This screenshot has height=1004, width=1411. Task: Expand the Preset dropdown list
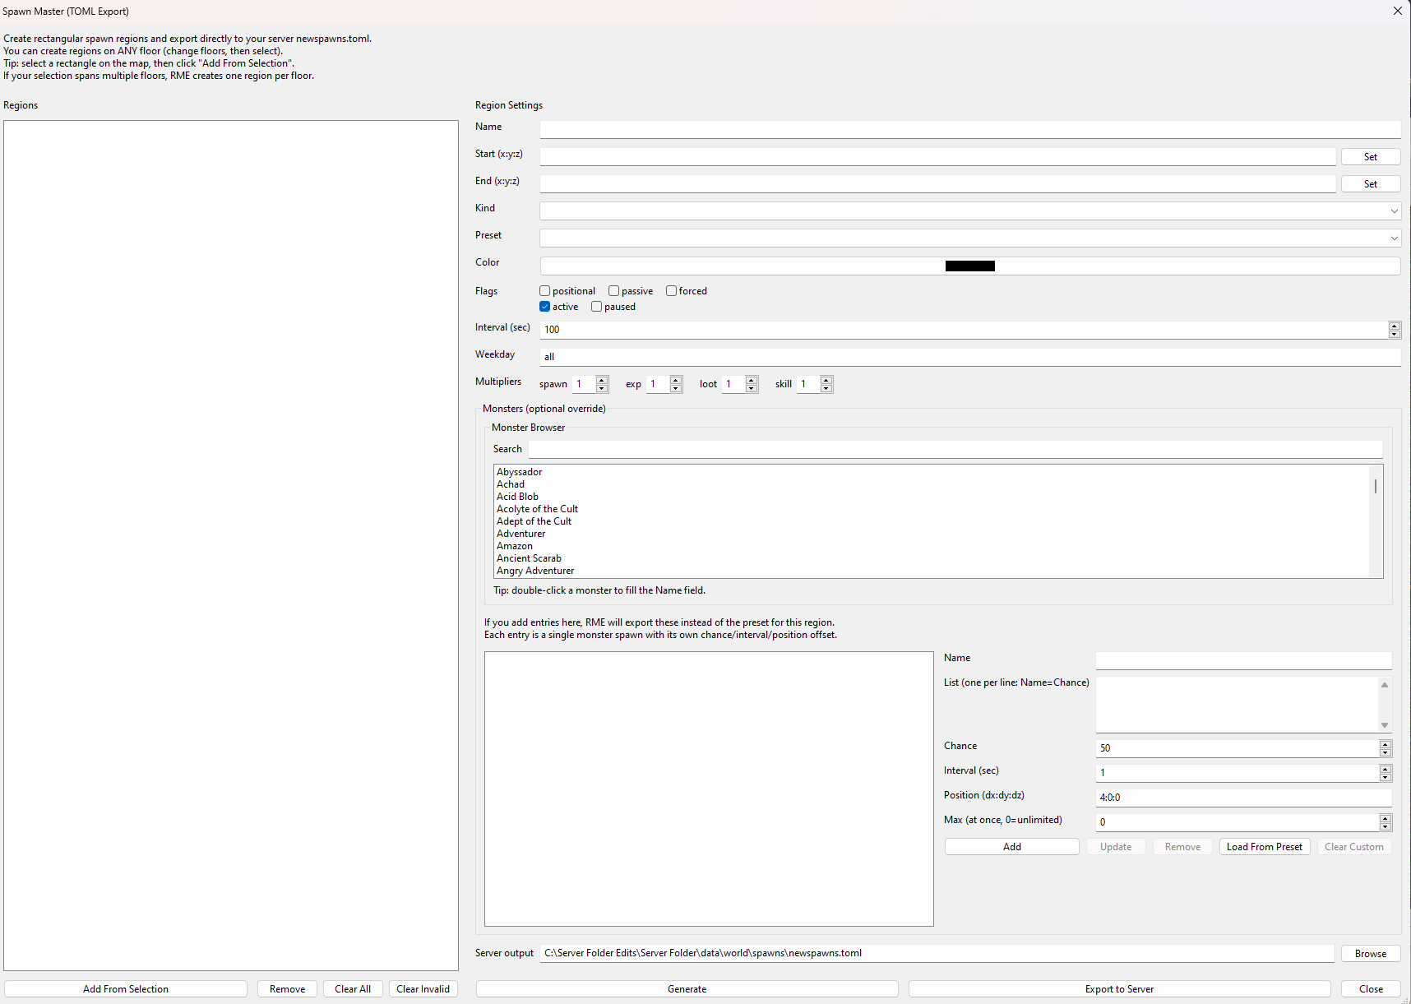(969, 238)
